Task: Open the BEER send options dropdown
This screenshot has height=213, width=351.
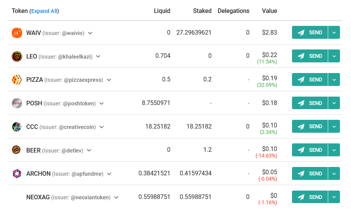Action: click(x=334, y=150)
